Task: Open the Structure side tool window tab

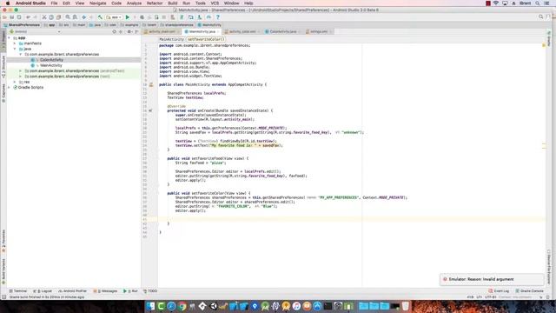Action: [x=3, y=67]
